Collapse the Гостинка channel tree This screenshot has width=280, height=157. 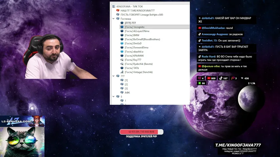tap(113, 19)
